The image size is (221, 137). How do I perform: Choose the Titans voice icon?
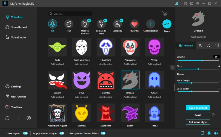(154, 113)
